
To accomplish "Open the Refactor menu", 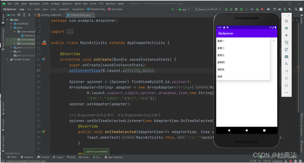I will (67, 4).
